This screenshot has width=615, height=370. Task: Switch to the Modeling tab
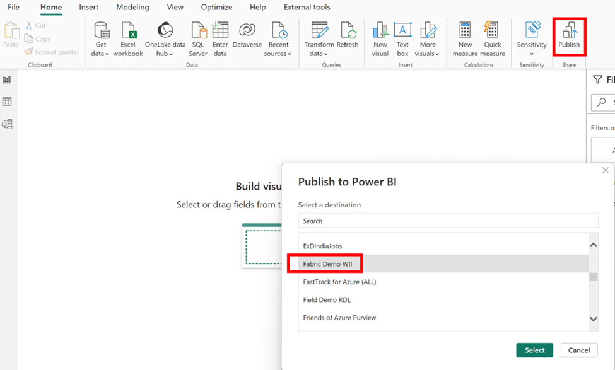point(132,7)
